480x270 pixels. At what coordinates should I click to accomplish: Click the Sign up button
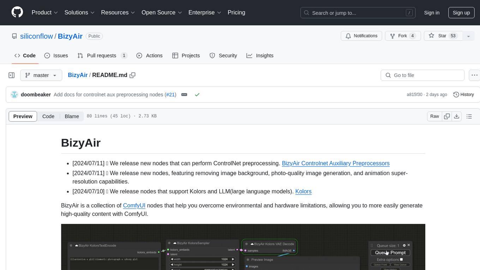pos(461,13)
